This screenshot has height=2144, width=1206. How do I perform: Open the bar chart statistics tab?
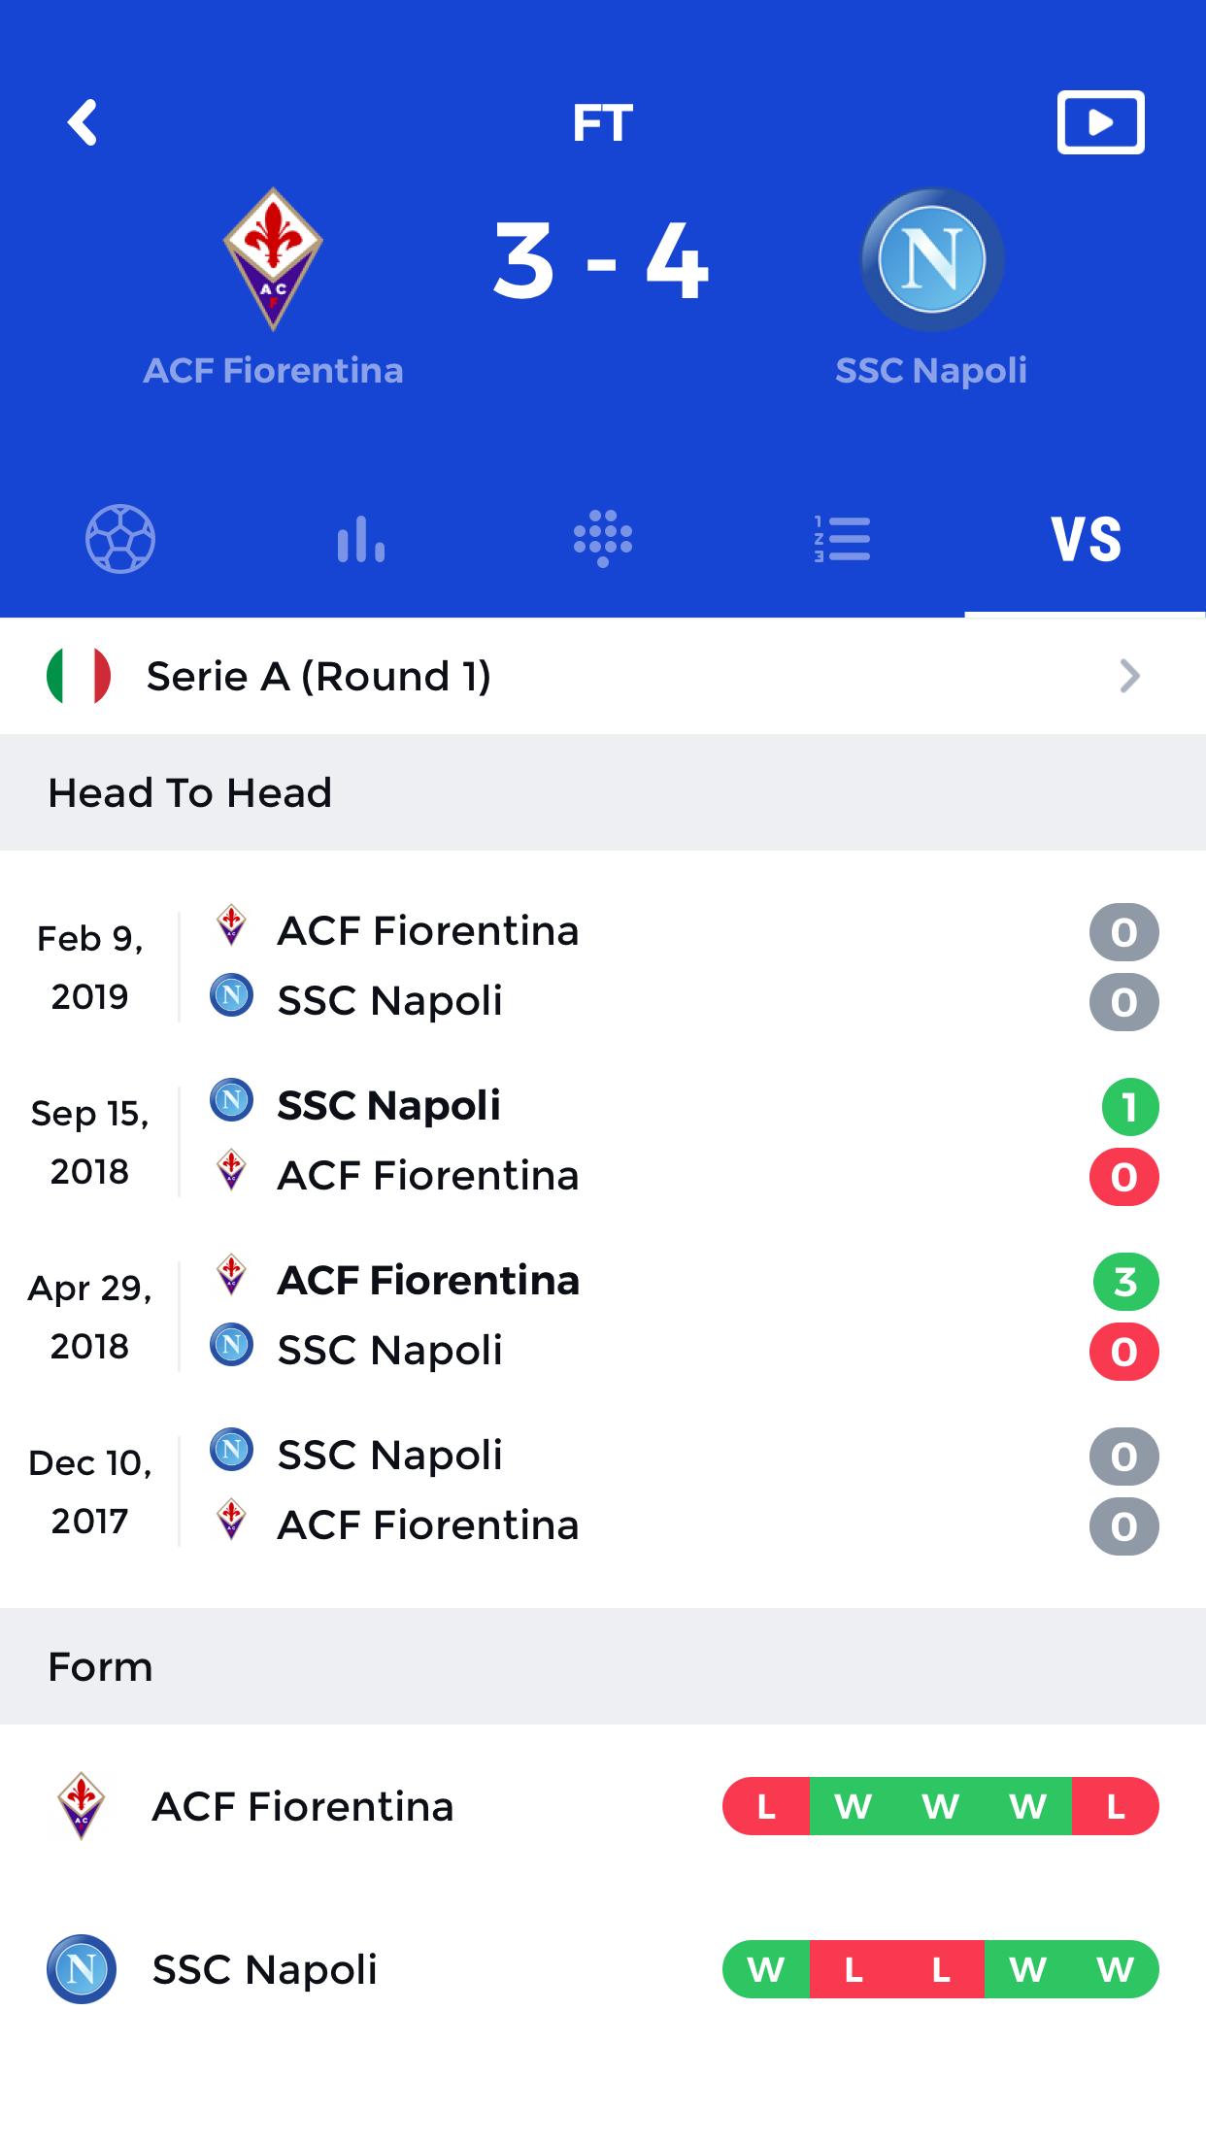click(361, 538)
